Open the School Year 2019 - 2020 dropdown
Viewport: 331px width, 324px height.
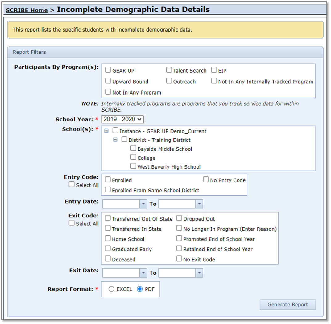point(122,119)
